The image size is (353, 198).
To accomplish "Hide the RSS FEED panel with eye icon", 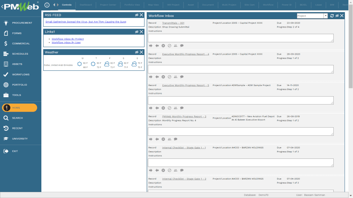I will (x=137, y=15).
